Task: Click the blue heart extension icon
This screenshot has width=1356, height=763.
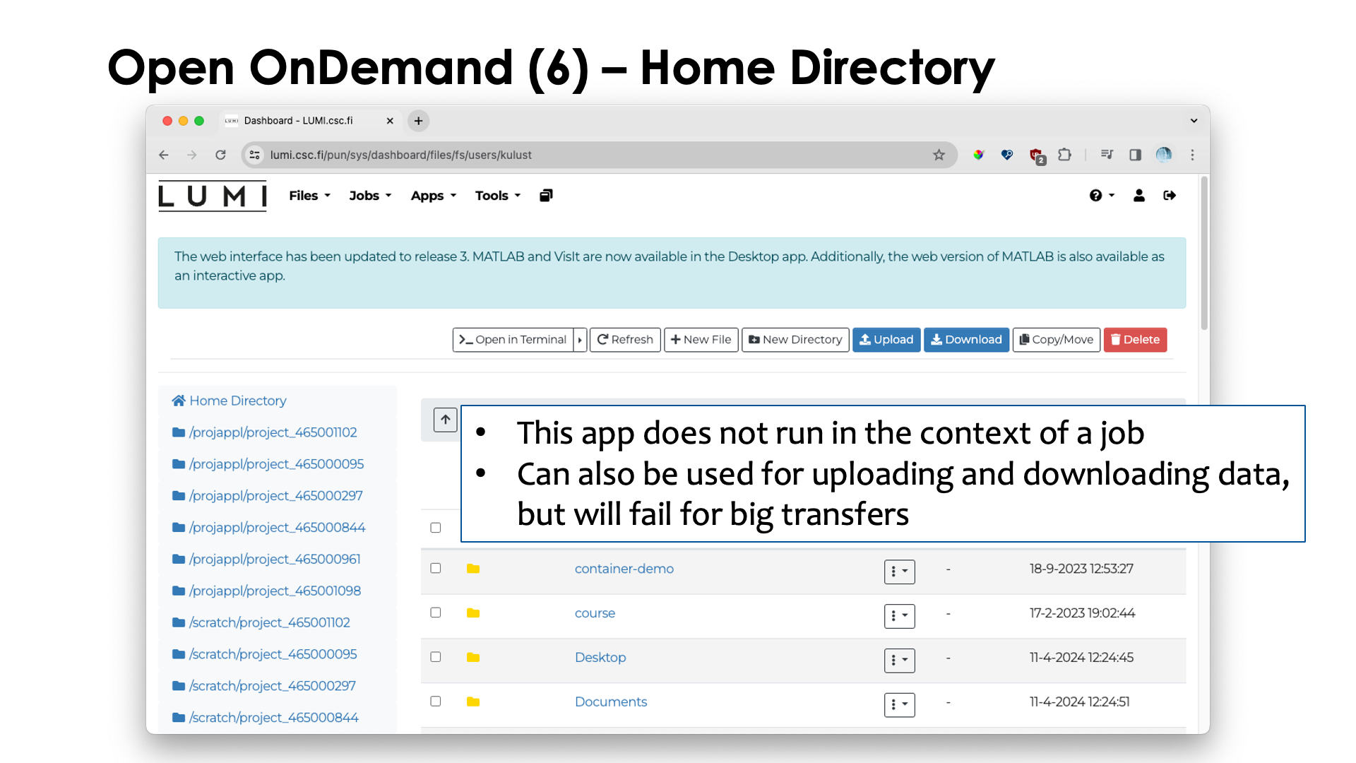Action: [x=1007, y=155]
